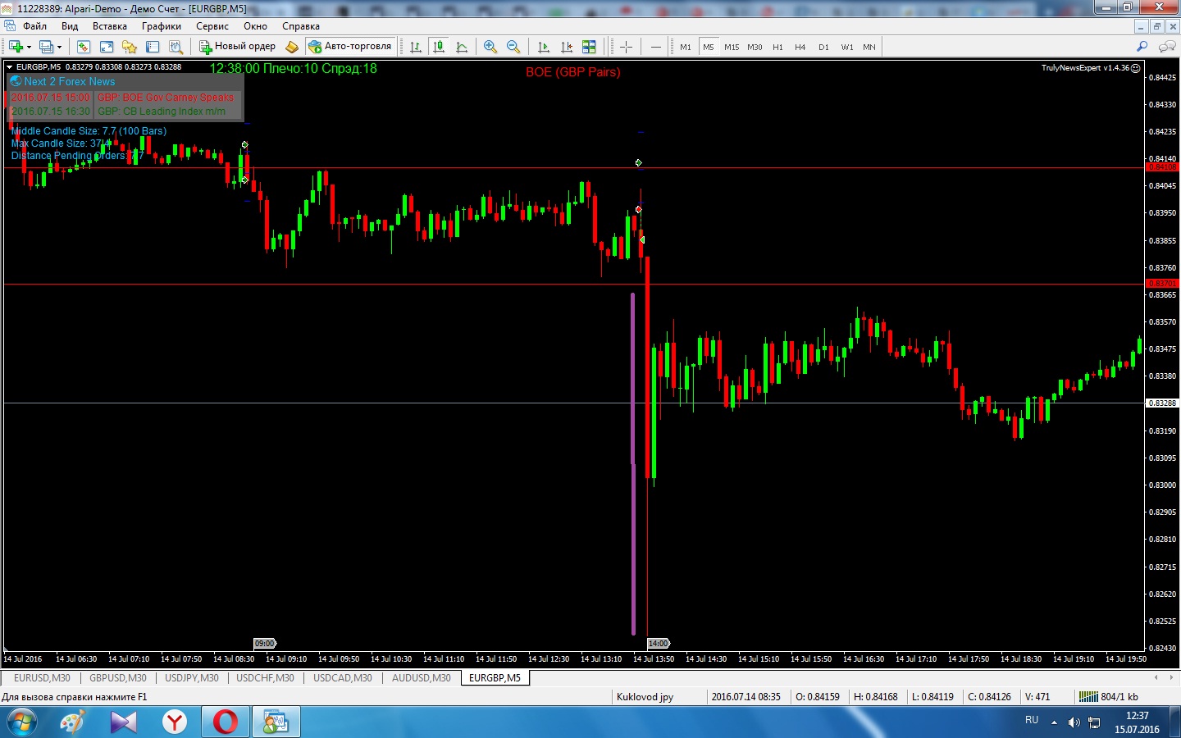Open the MetaEditor yellow book icon
The height and width of the screenshot is (738, 1181).
tap(291, 47)
